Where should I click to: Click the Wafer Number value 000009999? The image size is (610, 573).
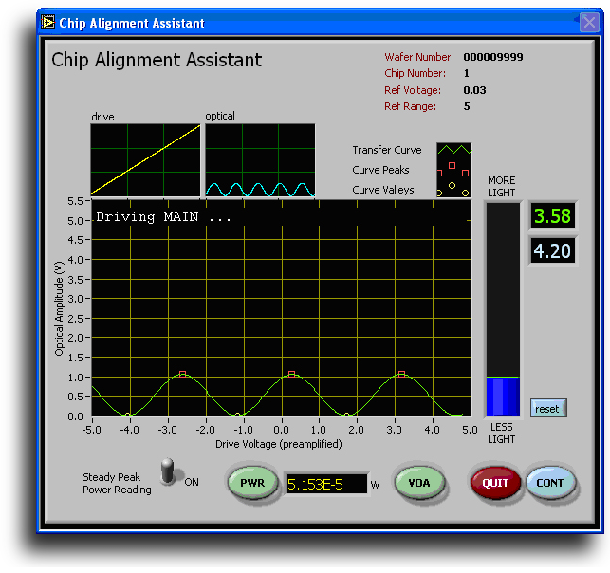coord(492,57)
